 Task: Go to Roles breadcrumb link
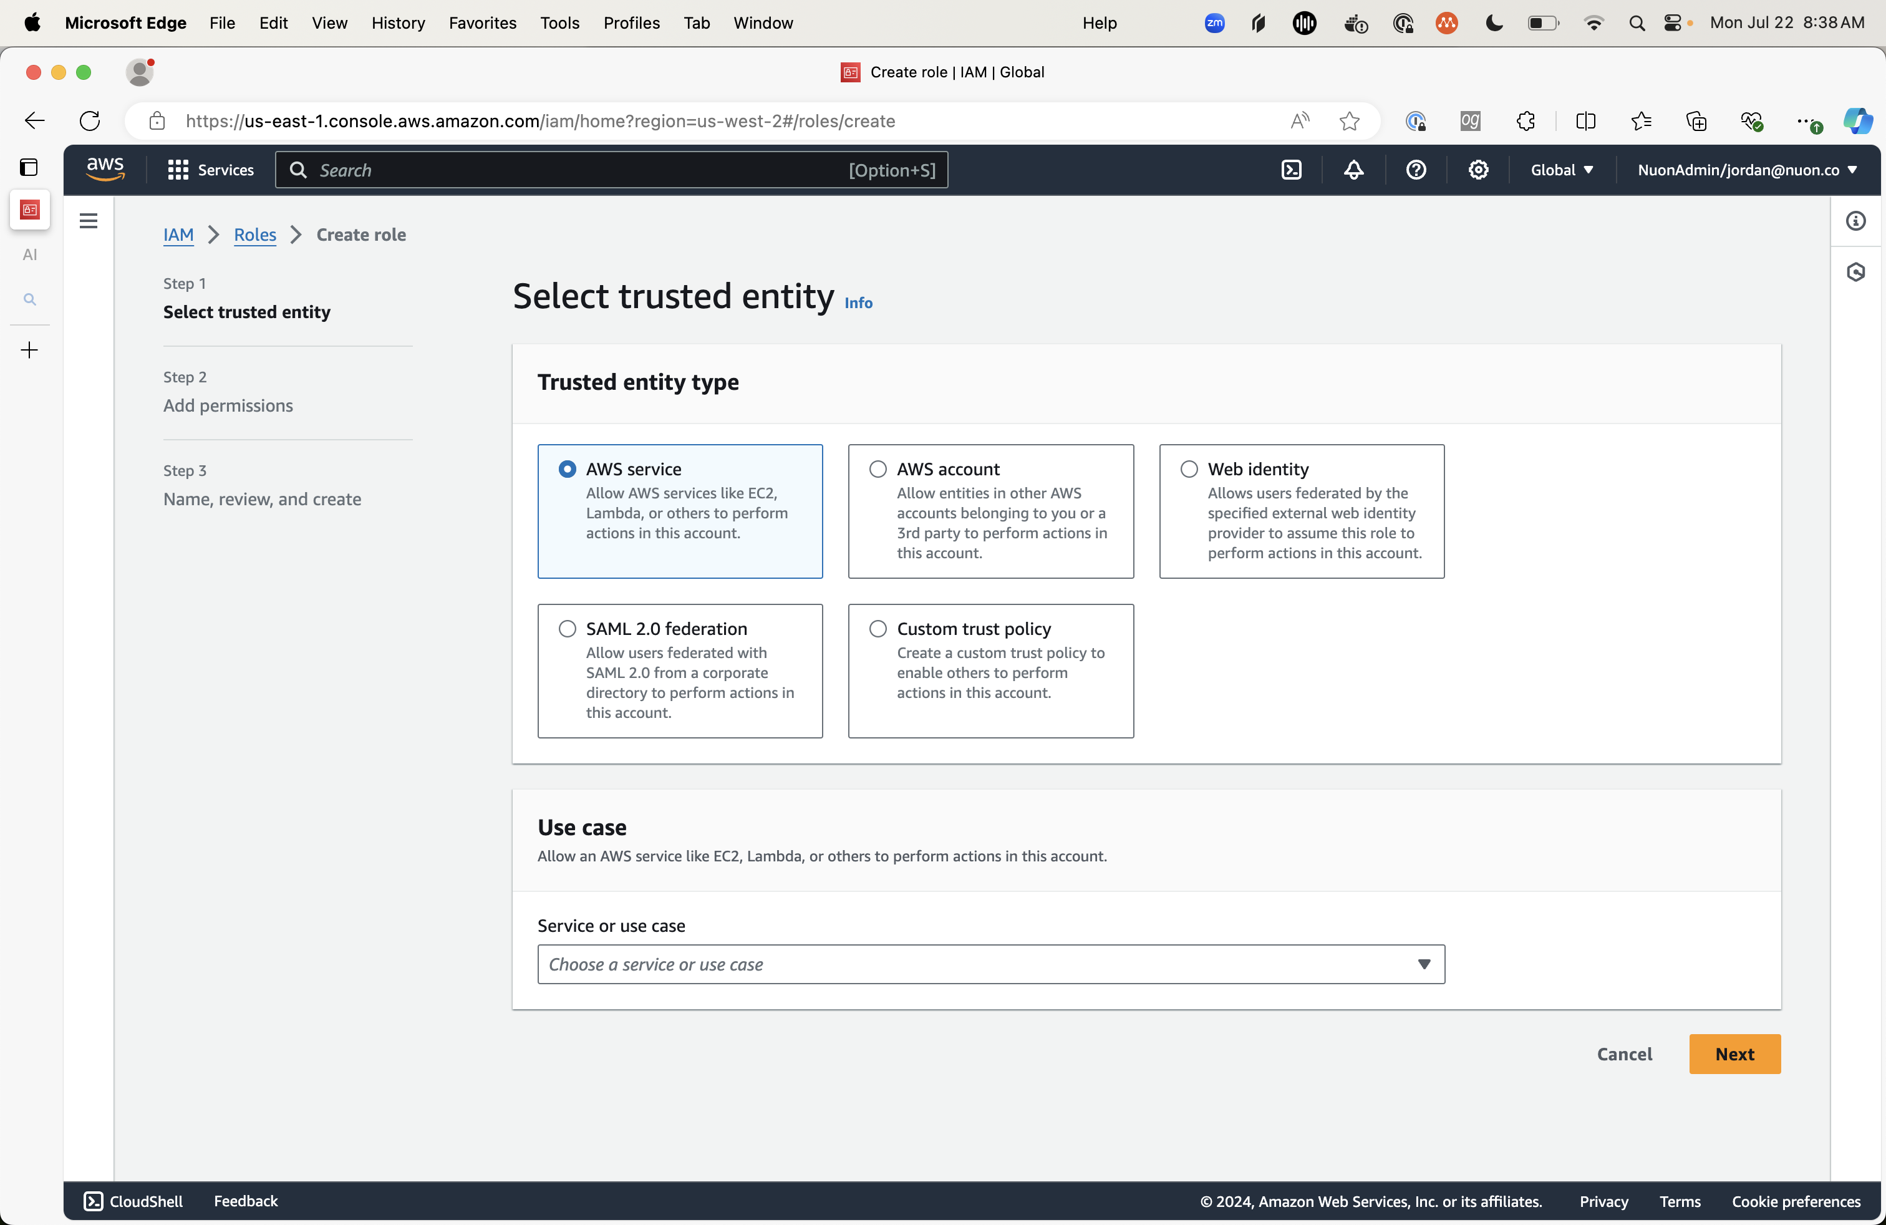pyautogui.click(x=254, y=235)
